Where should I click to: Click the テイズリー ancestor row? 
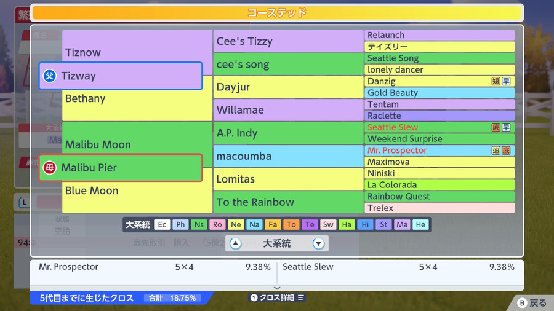click(x=440, y=47)
